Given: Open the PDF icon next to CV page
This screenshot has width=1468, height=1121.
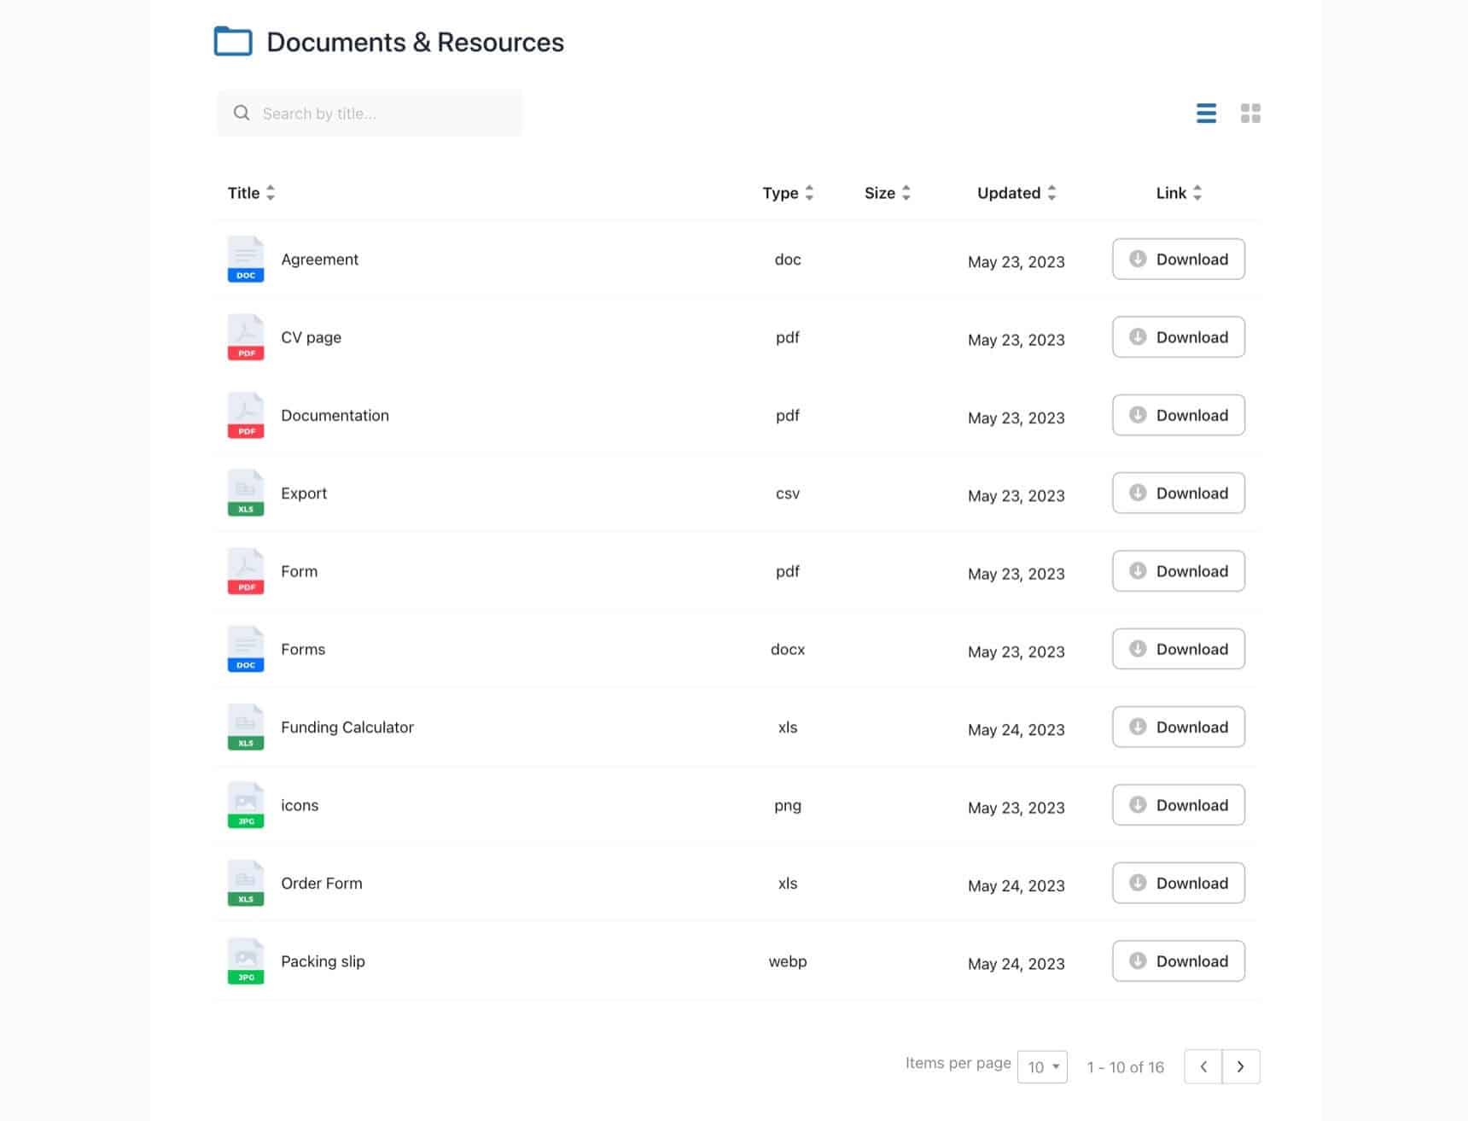Looking at the screenshot, I should click(245, 337).
